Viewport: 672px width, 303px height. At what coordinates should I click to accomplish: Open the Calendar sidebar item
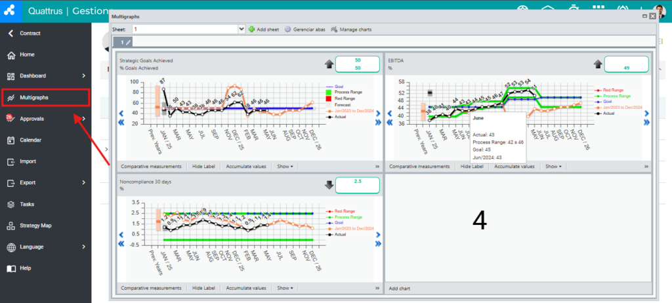[x=45, y=140]
